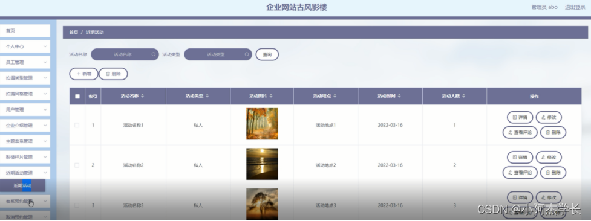Viewport: 591px width, 221px height.
Task: Click the 新增 add button
Action: 83,74
